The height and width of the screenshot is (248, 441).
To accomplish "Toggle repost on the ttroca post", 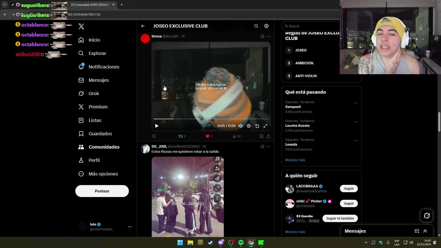I will pyautogui.click(x=182, y=136).
